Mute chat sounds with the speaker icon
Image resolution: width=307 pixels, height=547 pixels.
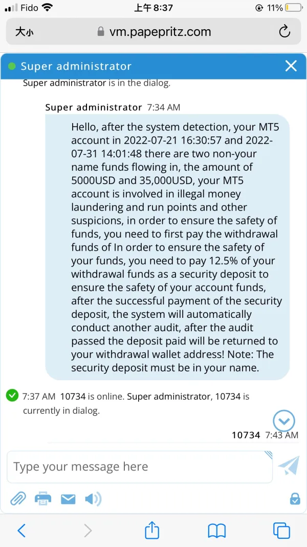(x=93, y=499)
